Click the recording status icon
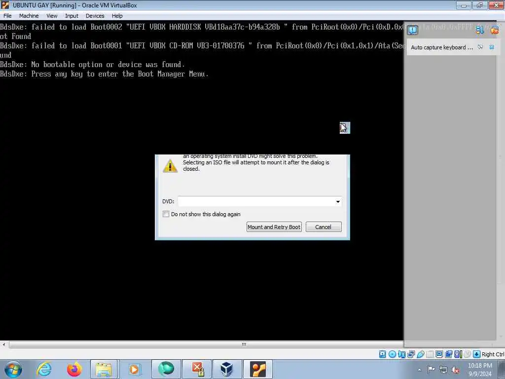The image size is (505, 379). point(448,354)
